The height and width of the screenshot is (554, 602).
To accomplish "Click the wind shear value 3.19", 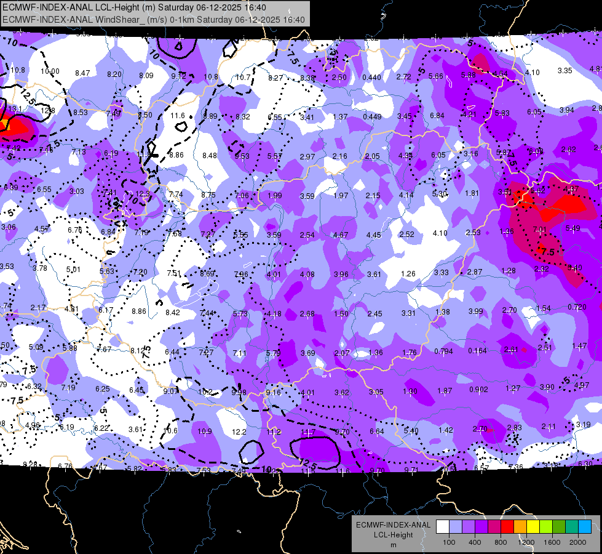I will click(583, 425).
